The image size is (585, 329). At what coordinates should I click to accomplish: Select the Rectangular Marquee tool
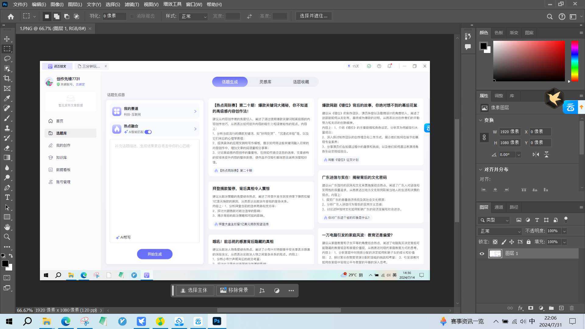[x=7, y=49]
